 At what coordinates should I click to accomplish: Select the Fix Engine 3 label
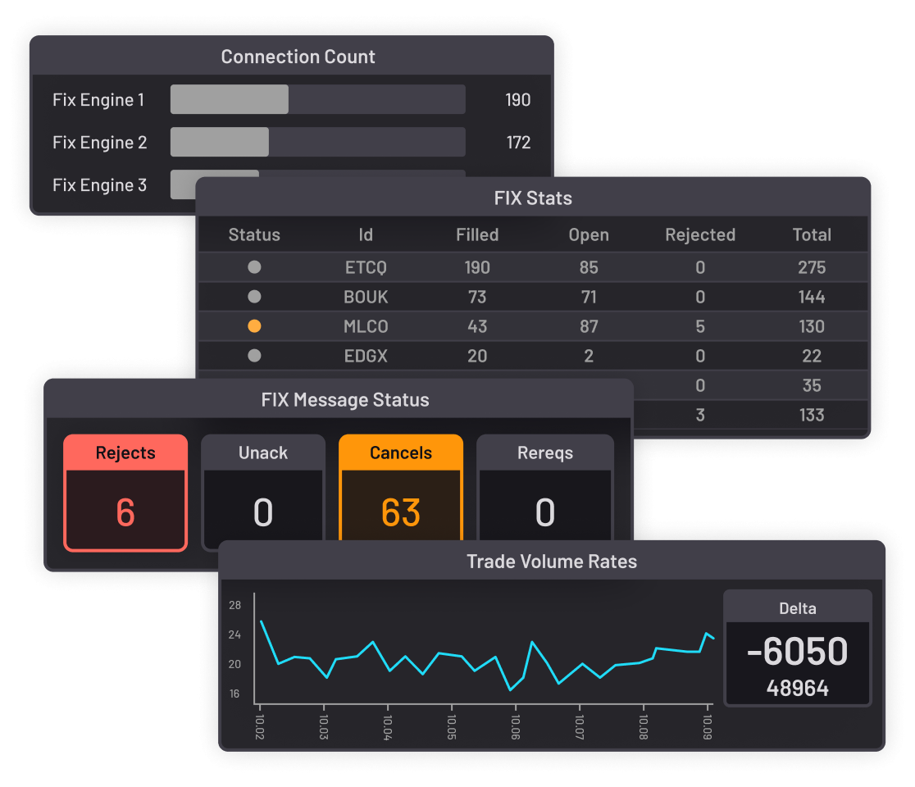pyautogui.click(x=99, y=185)
